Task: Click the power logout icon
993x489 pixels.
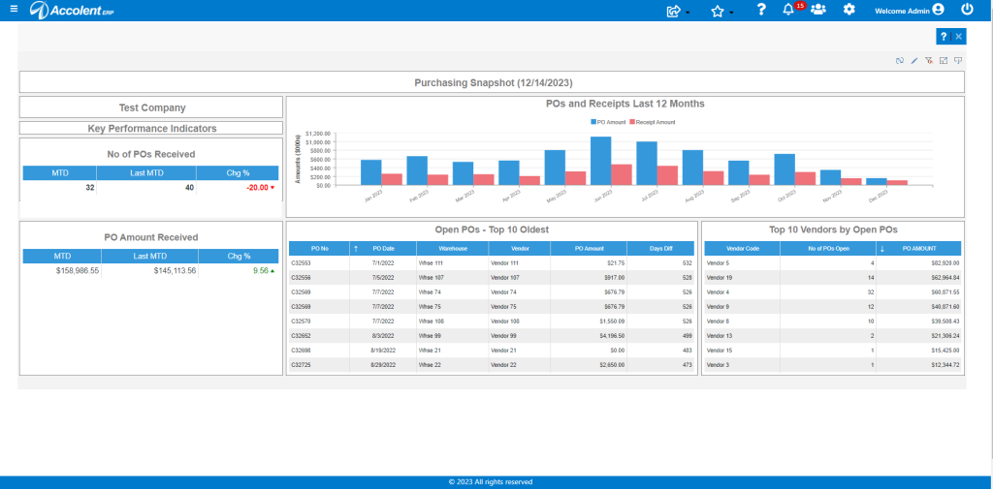Action: point(967,10)
